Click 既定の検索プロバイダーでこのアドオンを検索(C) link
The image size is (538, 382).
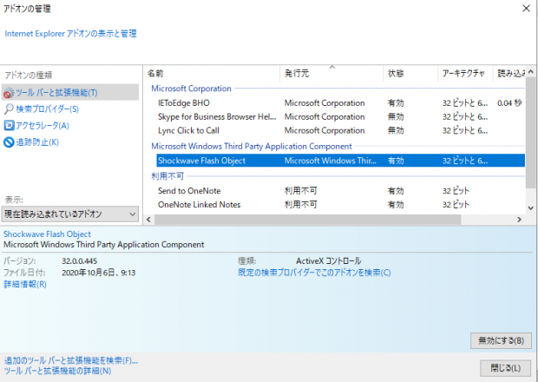[314, 273]
